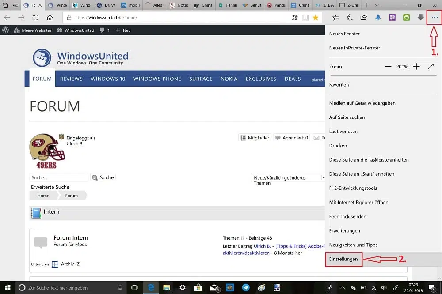
Task: Click the WordPress logo in admin bar
Action: click(x=6, y=30)
